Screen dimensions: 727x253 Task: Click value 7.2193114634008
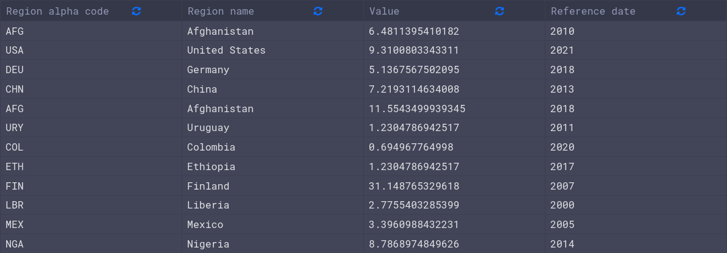[414, 89]
